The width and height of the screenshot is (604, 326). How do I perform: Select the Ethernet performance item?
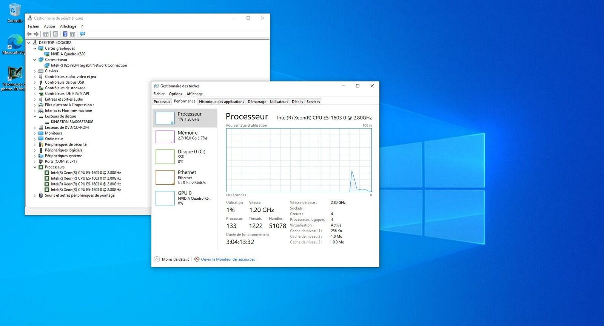click(x=185, y=177)
